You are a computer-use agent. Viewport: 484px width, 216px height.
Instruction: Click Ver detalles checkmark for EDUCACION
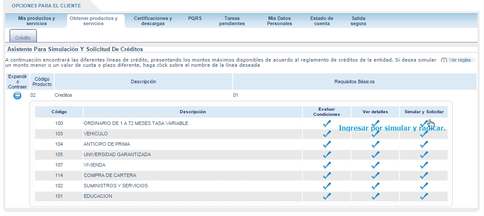tap(375, 196)
